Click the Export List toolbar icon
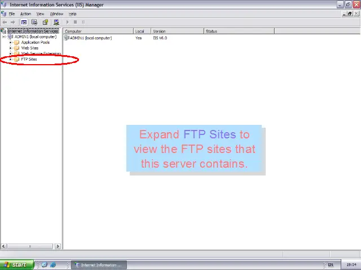Viewport: 361px width, 270px height. pos(34,22)
